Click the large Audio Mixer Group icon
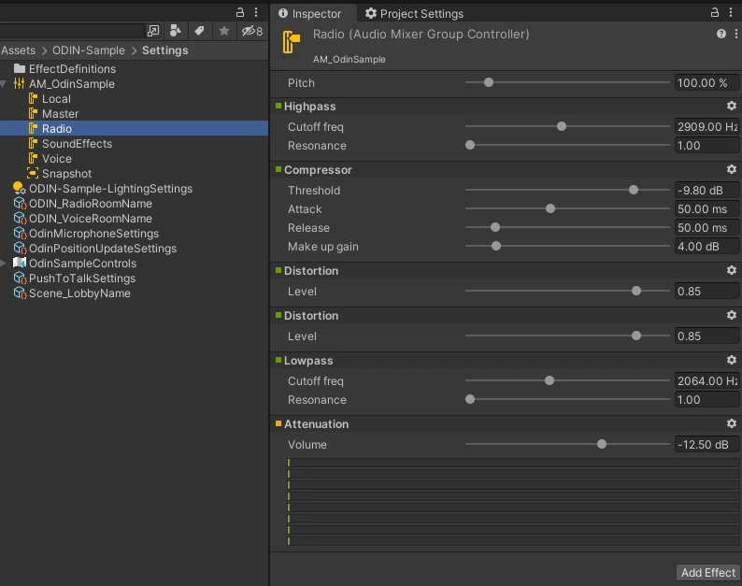The height and width of the screenshot is (586, 742). (292, 42)
